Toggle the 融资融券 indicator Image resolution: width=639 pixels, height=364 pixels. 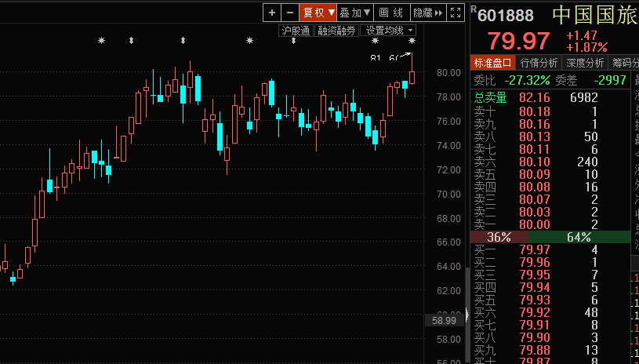pos(336,31)
